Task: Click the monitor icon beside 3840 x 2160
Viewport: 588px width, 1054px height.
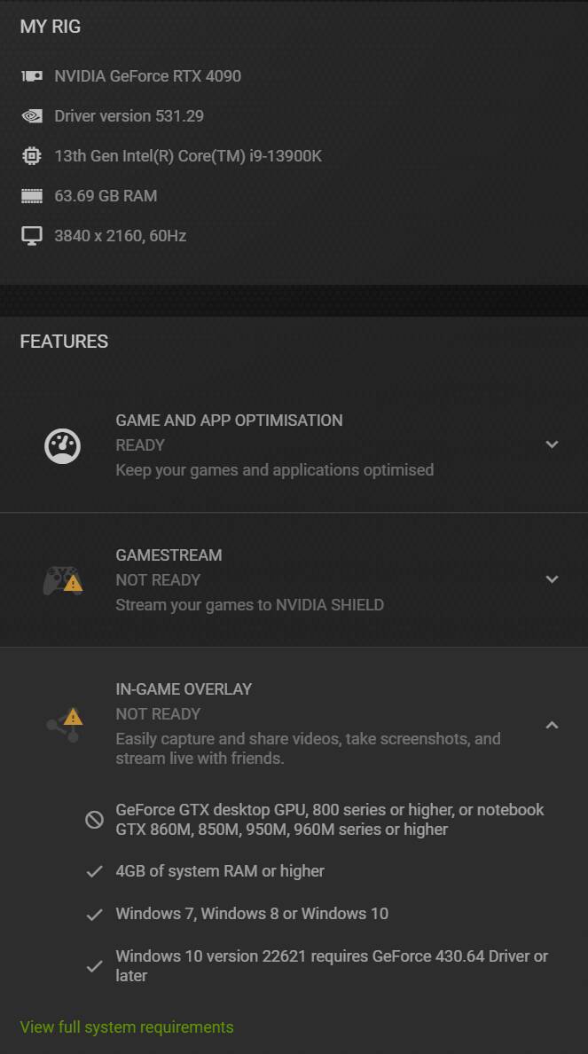Action: pyautogui.click(x=32, y=236)
